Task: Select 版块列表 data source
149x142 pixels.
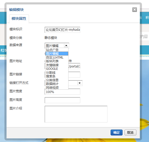Action: [57, 61]
